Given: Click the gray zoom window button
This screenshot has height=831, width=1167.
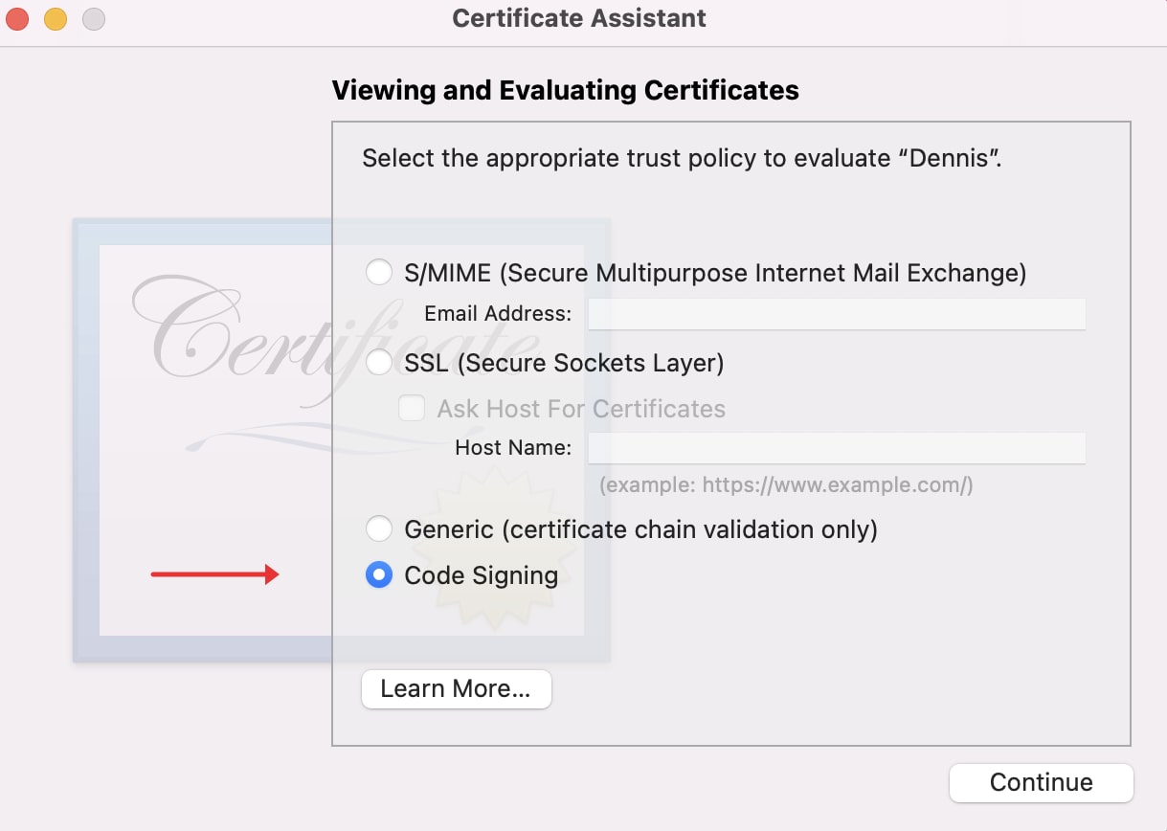Looking at the screenshot, I should (93, 18).
